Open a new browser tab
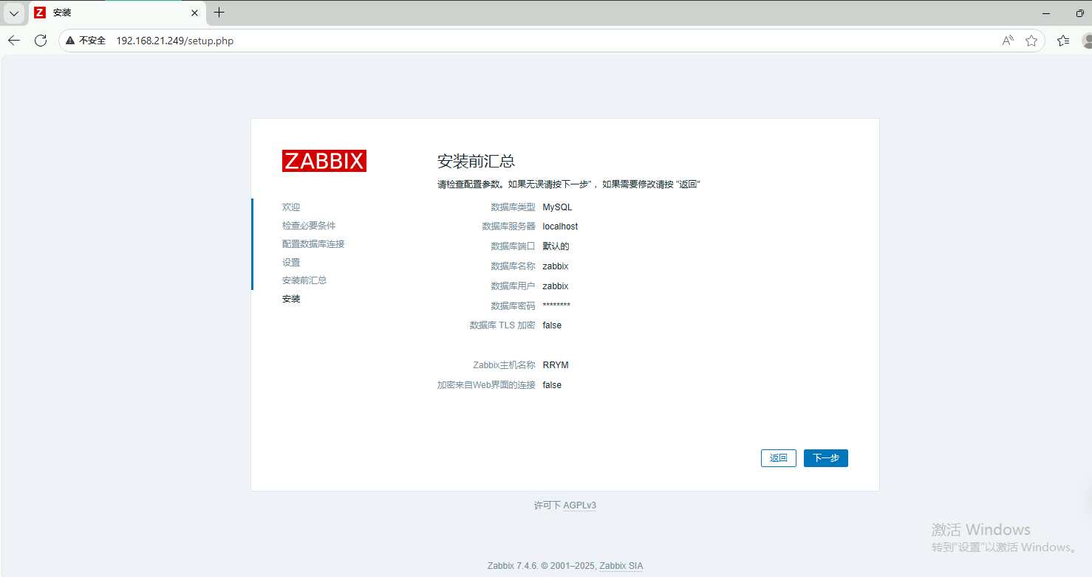The height and width of the screenshot is (577, 1092). [219, 13]
